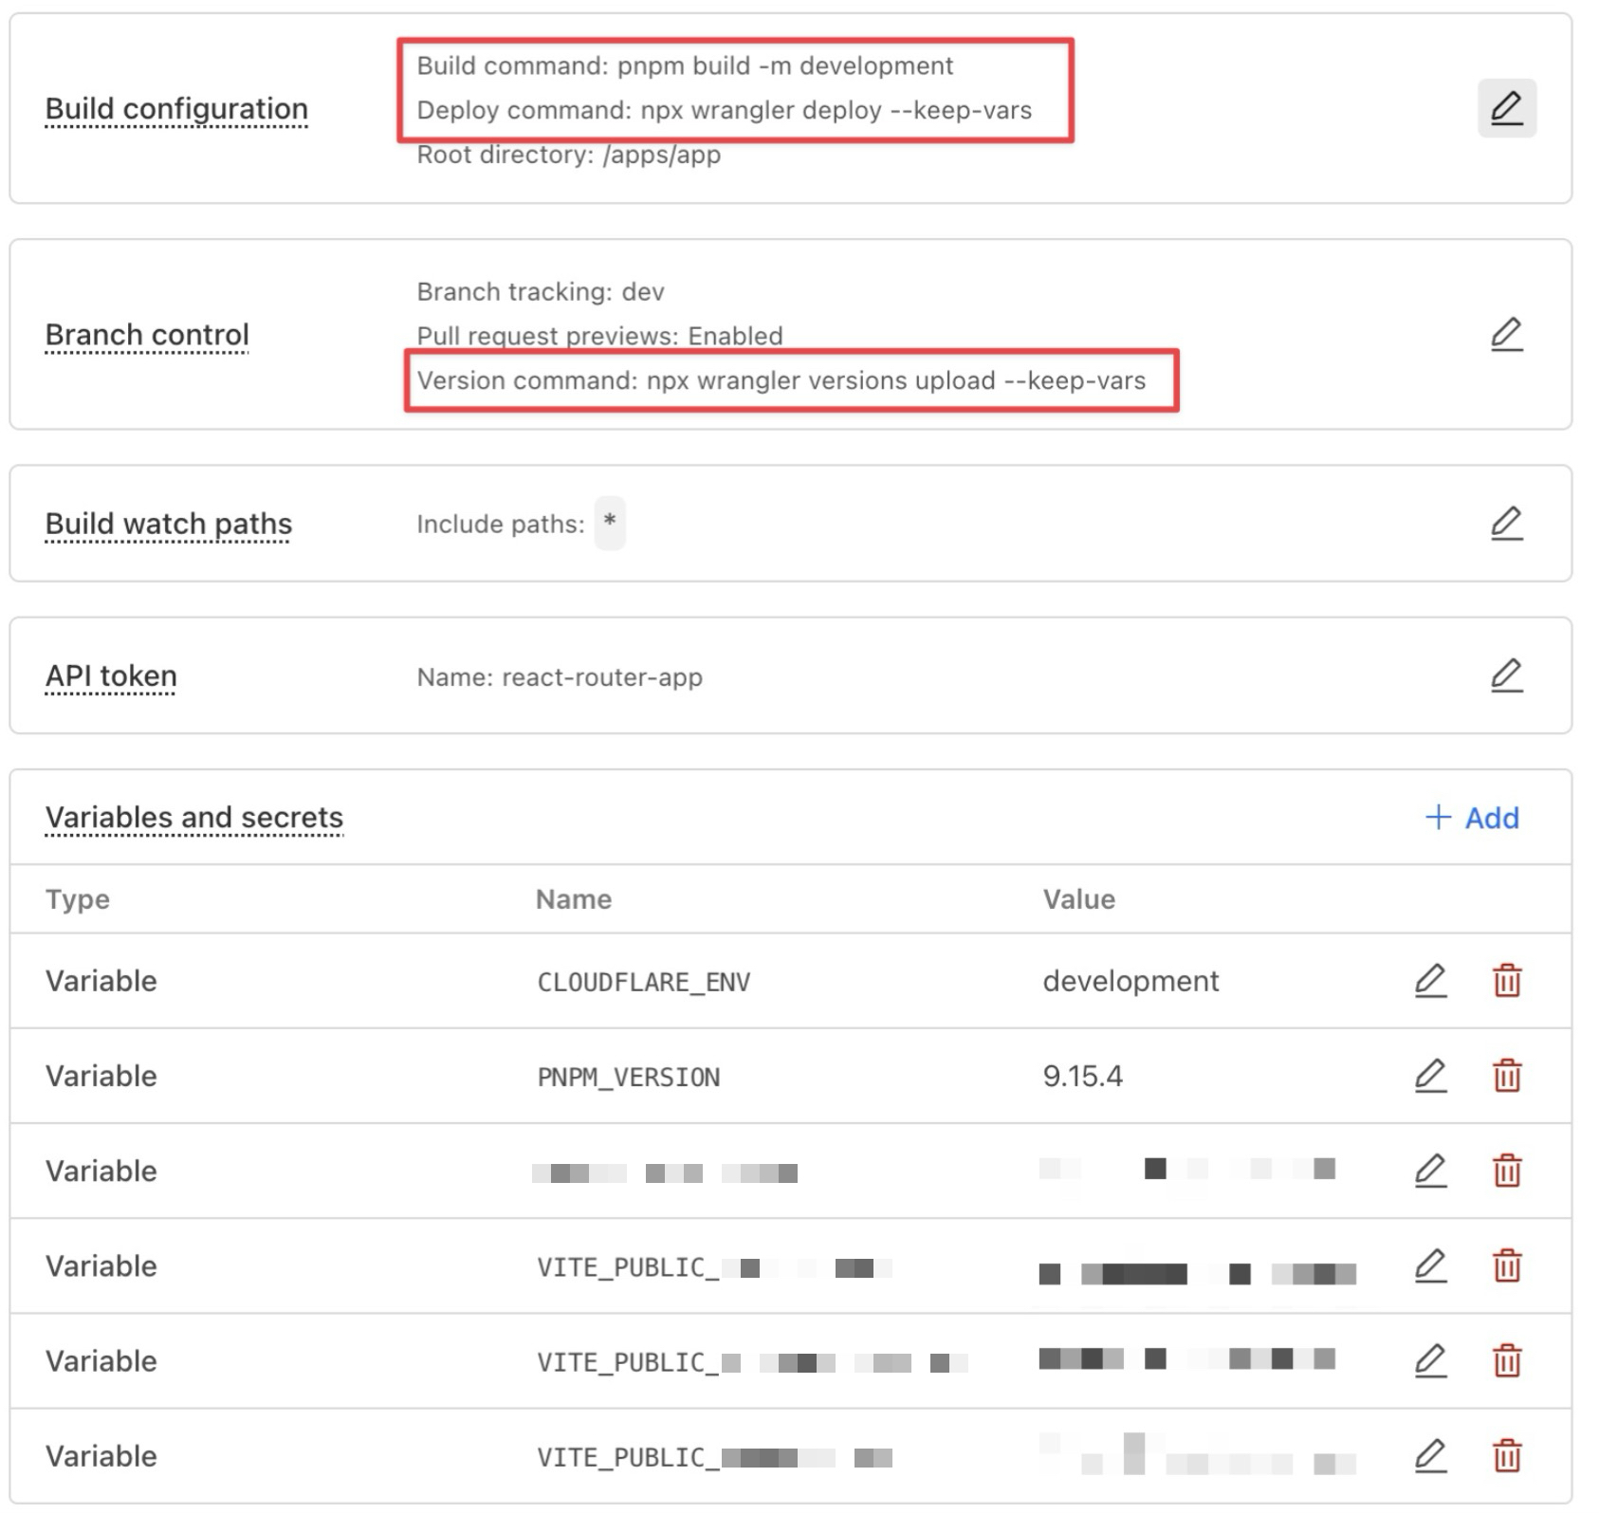Edit the Build configuration settings
This screenshot has width=1599, height=1514.
click(x=1506, y=108)
